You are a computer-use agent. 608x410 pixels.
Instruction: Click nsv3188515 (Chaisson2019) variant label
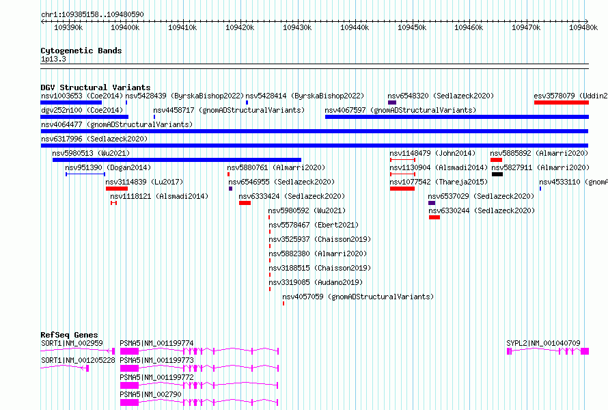(x=320, y=268)
